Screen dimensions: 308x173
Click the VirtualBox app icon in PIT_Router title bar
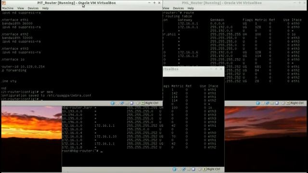point(4,3)
